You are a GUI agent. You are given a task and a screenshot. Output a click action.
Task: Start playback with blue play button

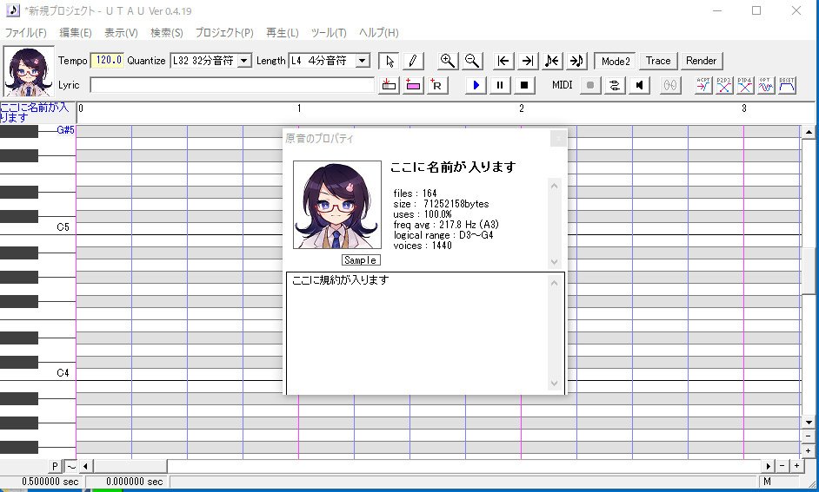click(476, 85)
